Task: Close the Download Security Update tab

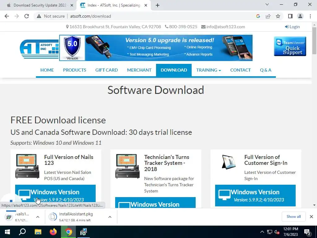Action: click(72, 6)
